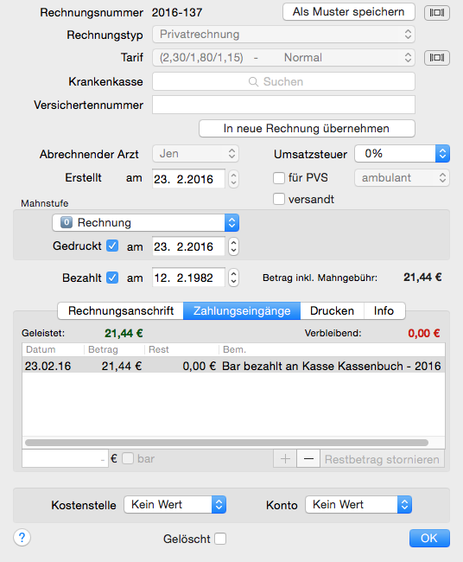Switch to the Drucken tab
Screen dimensions: 463x562
[x=332, y=310]
